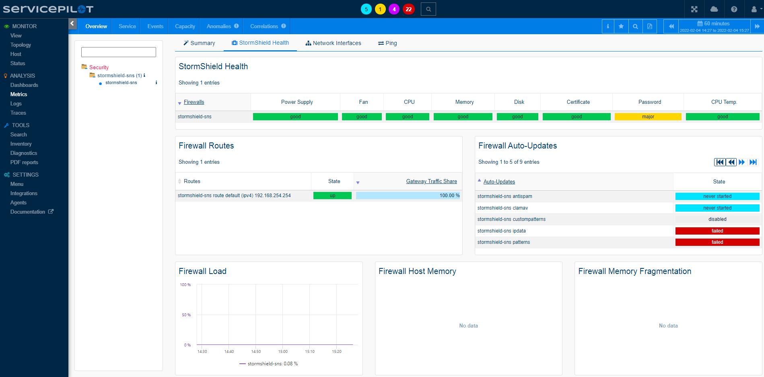
Task: Click the fullscreen expand icon in top bar
Action: click(x=694, y=9)
